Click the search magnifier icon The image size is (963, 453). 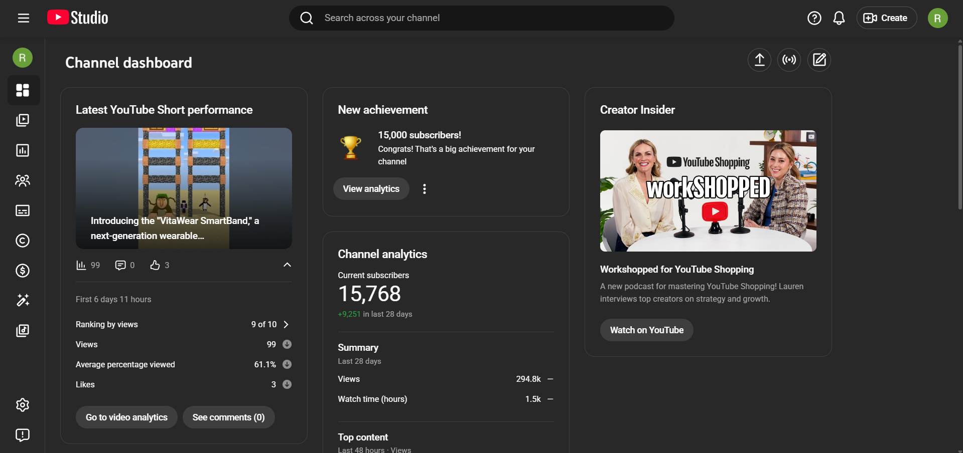[307, 18]
